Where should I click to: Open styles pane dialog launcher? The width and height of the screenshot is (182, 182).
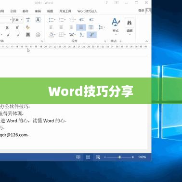(x=120, y=41)
